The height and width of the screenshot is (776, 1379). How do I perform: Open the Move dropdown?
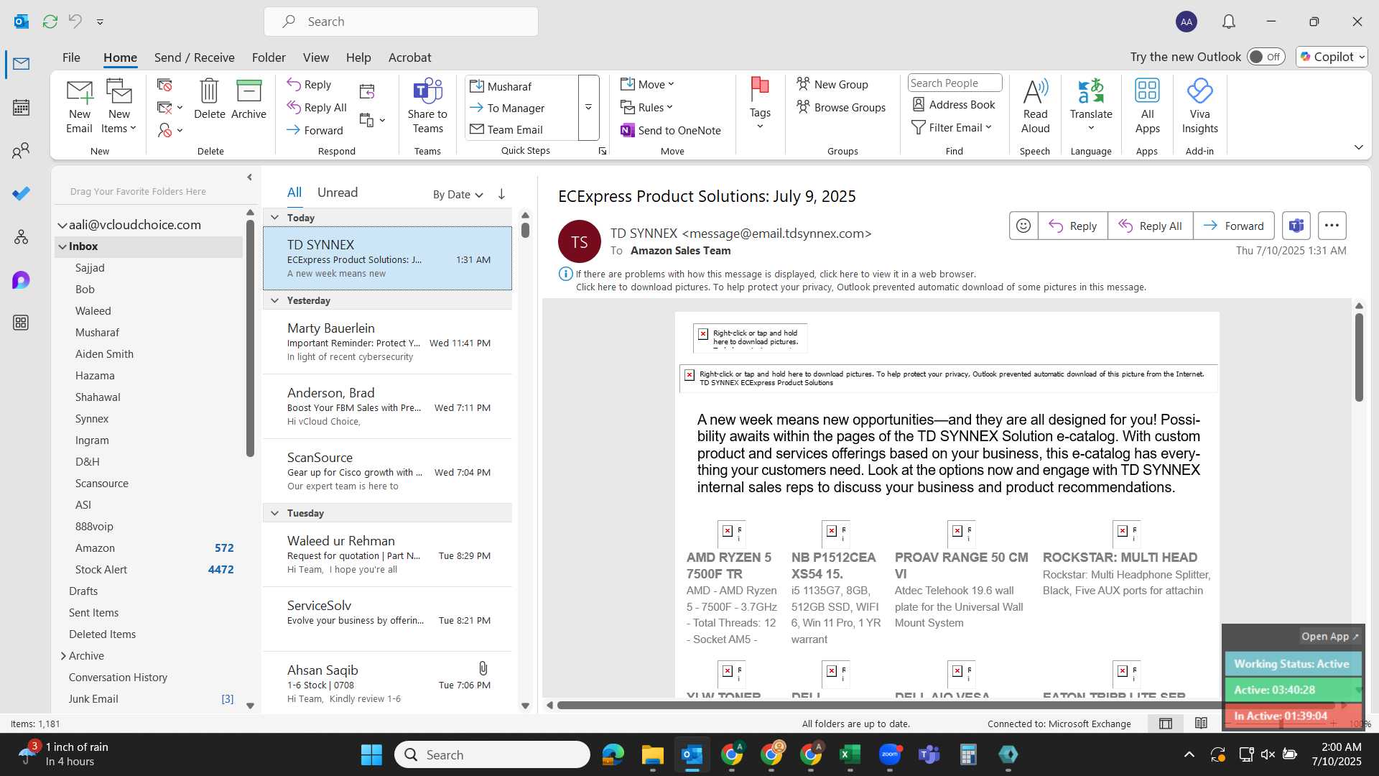647,84
